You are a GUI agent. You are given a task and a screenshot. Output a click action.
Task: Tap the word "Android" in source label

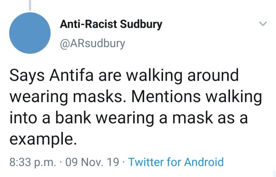(x=202, y=162)
